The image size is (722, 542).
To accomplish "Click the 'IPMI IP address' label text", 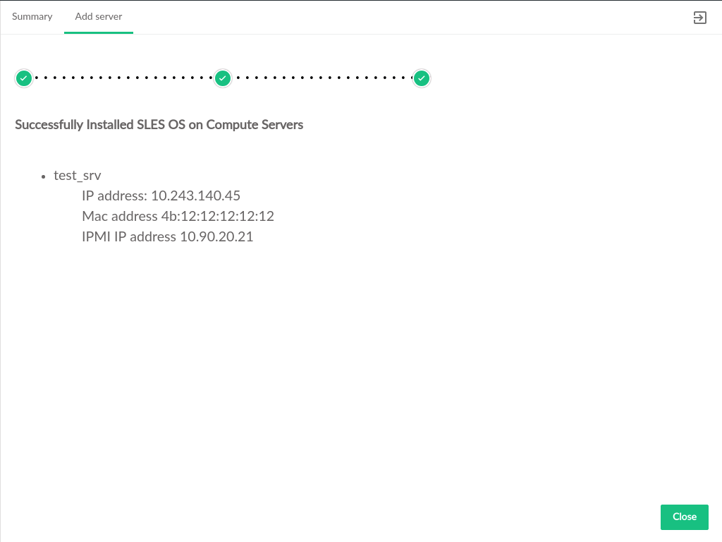I will 129,236.
